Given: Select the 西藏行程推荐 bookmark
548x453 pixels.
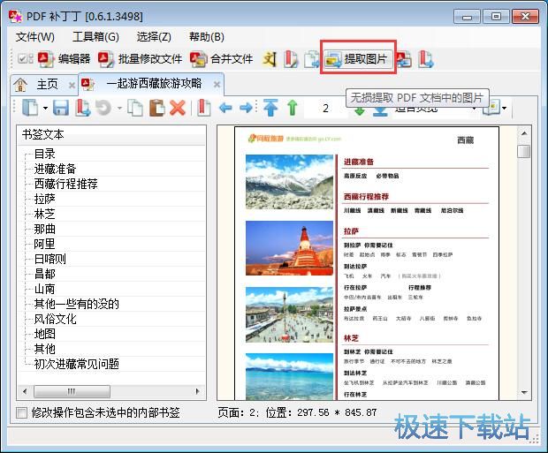Looking at the screenshot, I should point(65,184).
